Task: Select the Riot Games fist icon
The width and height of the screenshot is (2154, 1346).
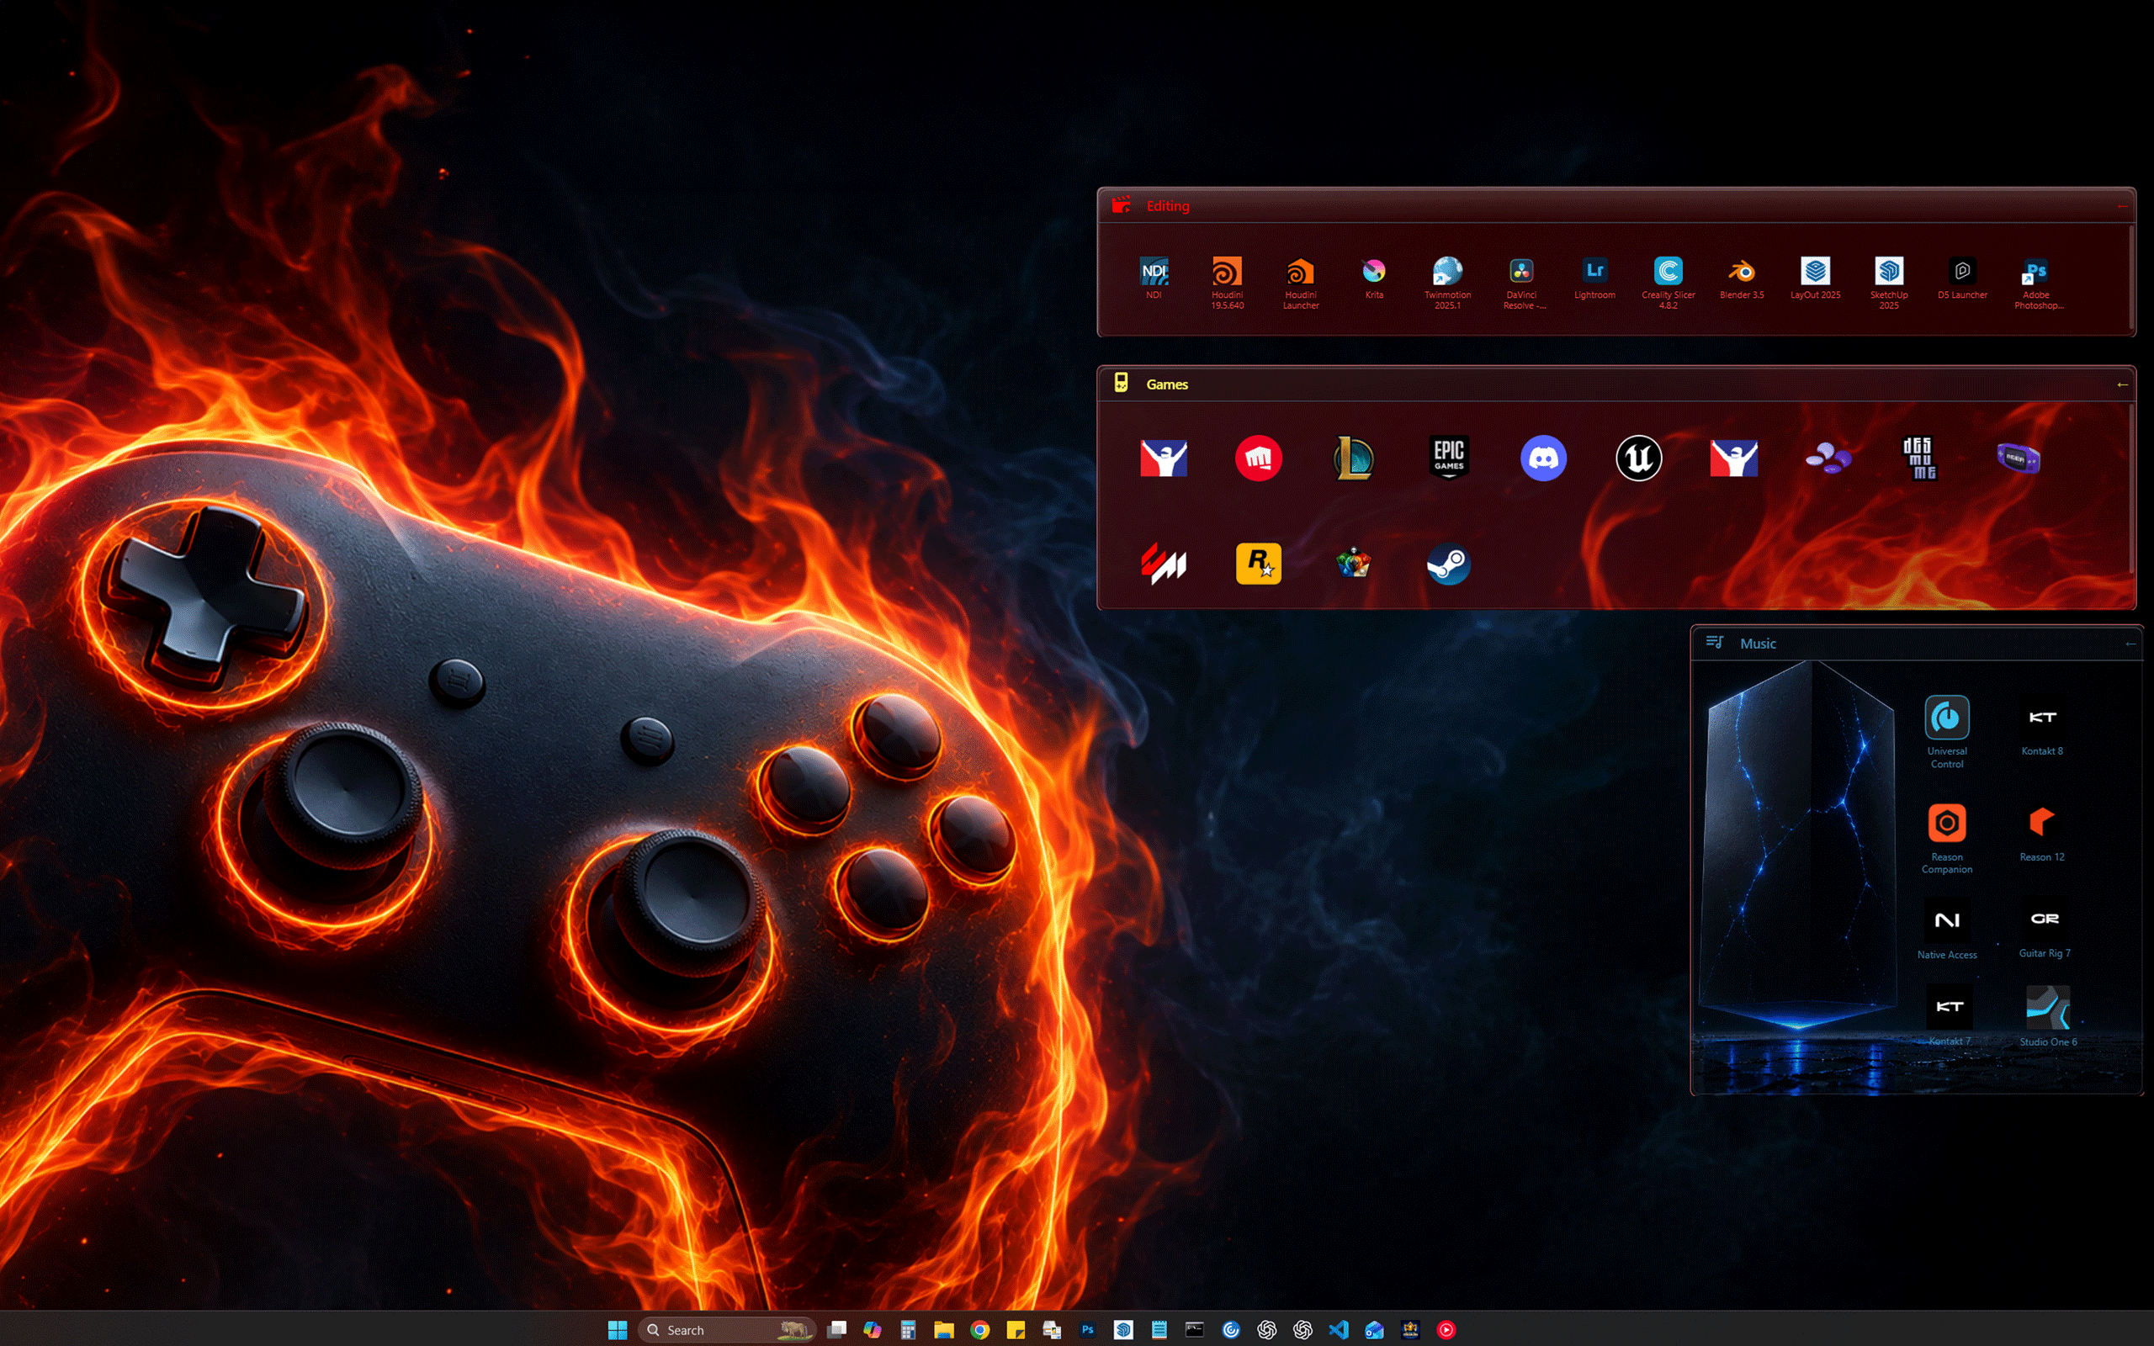Action: [1259, 458]
